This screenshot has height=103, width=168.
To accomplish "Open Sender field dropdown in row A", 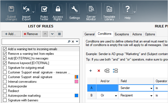I will (151, 88).
